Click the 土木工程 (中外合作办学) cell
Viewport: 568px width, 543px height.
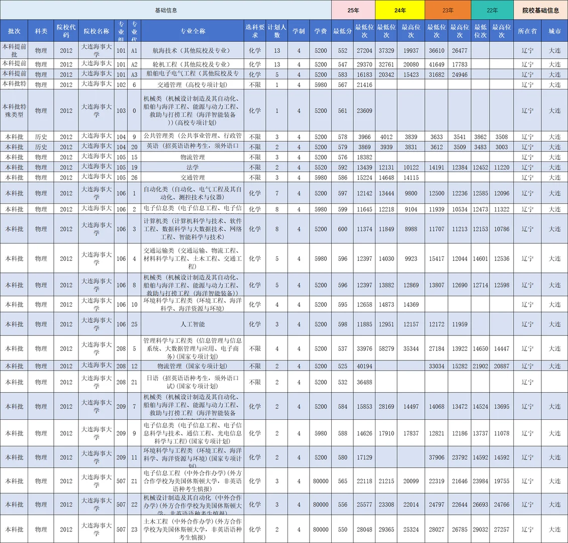[x=193, y=529]
